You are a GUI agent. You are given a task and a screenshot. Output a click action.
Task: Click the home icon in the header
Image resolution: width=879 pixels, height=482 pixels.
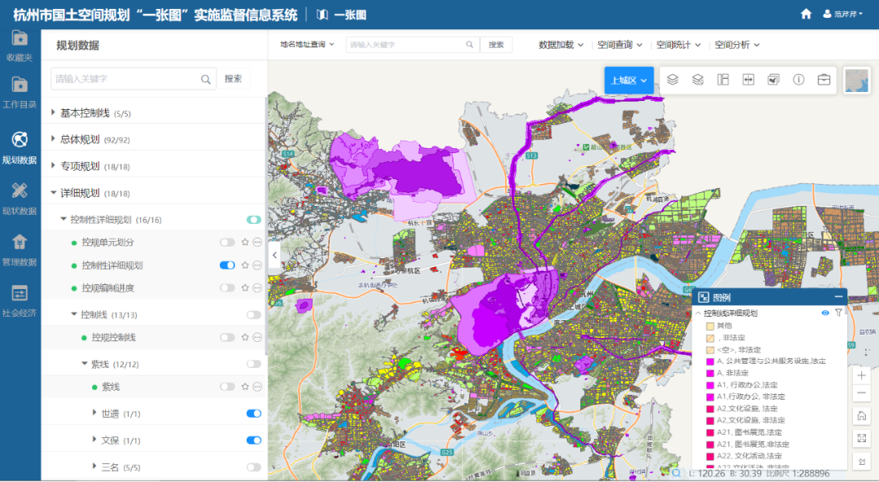coord(806,14)
